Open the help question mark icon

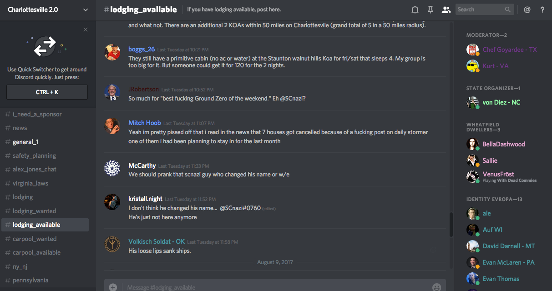(542, 10)
